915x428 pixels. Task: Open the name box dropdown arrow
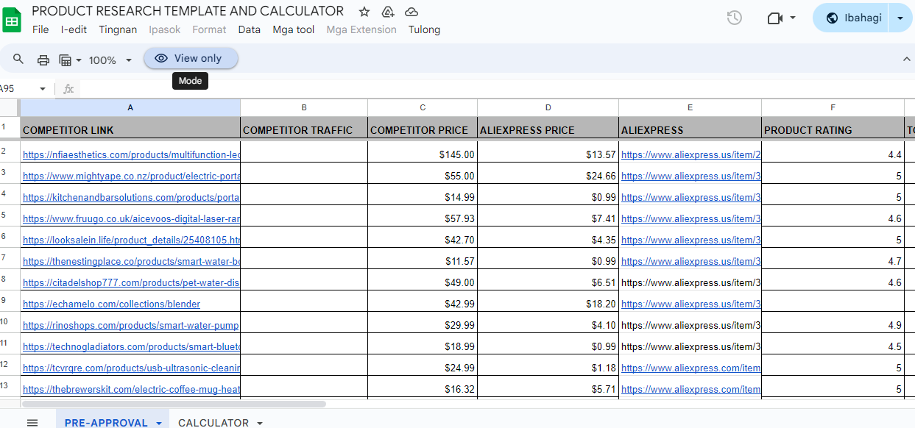pyautogui.click(x=43, y=89)
